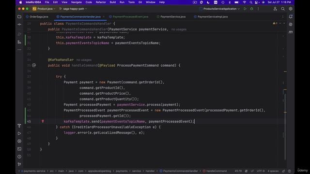
Task: Open Search Everywhere magnifier in IDE toolbar
Action: click(283, 9)
